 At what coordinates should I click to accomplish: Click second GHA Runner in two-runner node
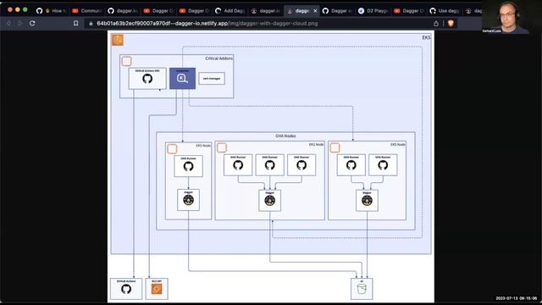(383, 165)
